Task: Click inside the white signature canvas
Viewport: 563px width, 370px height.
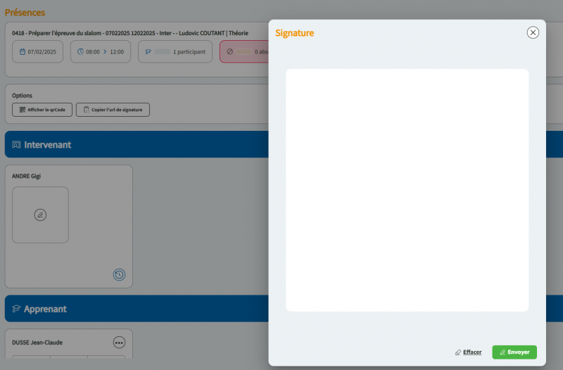Action: [407, 190]
